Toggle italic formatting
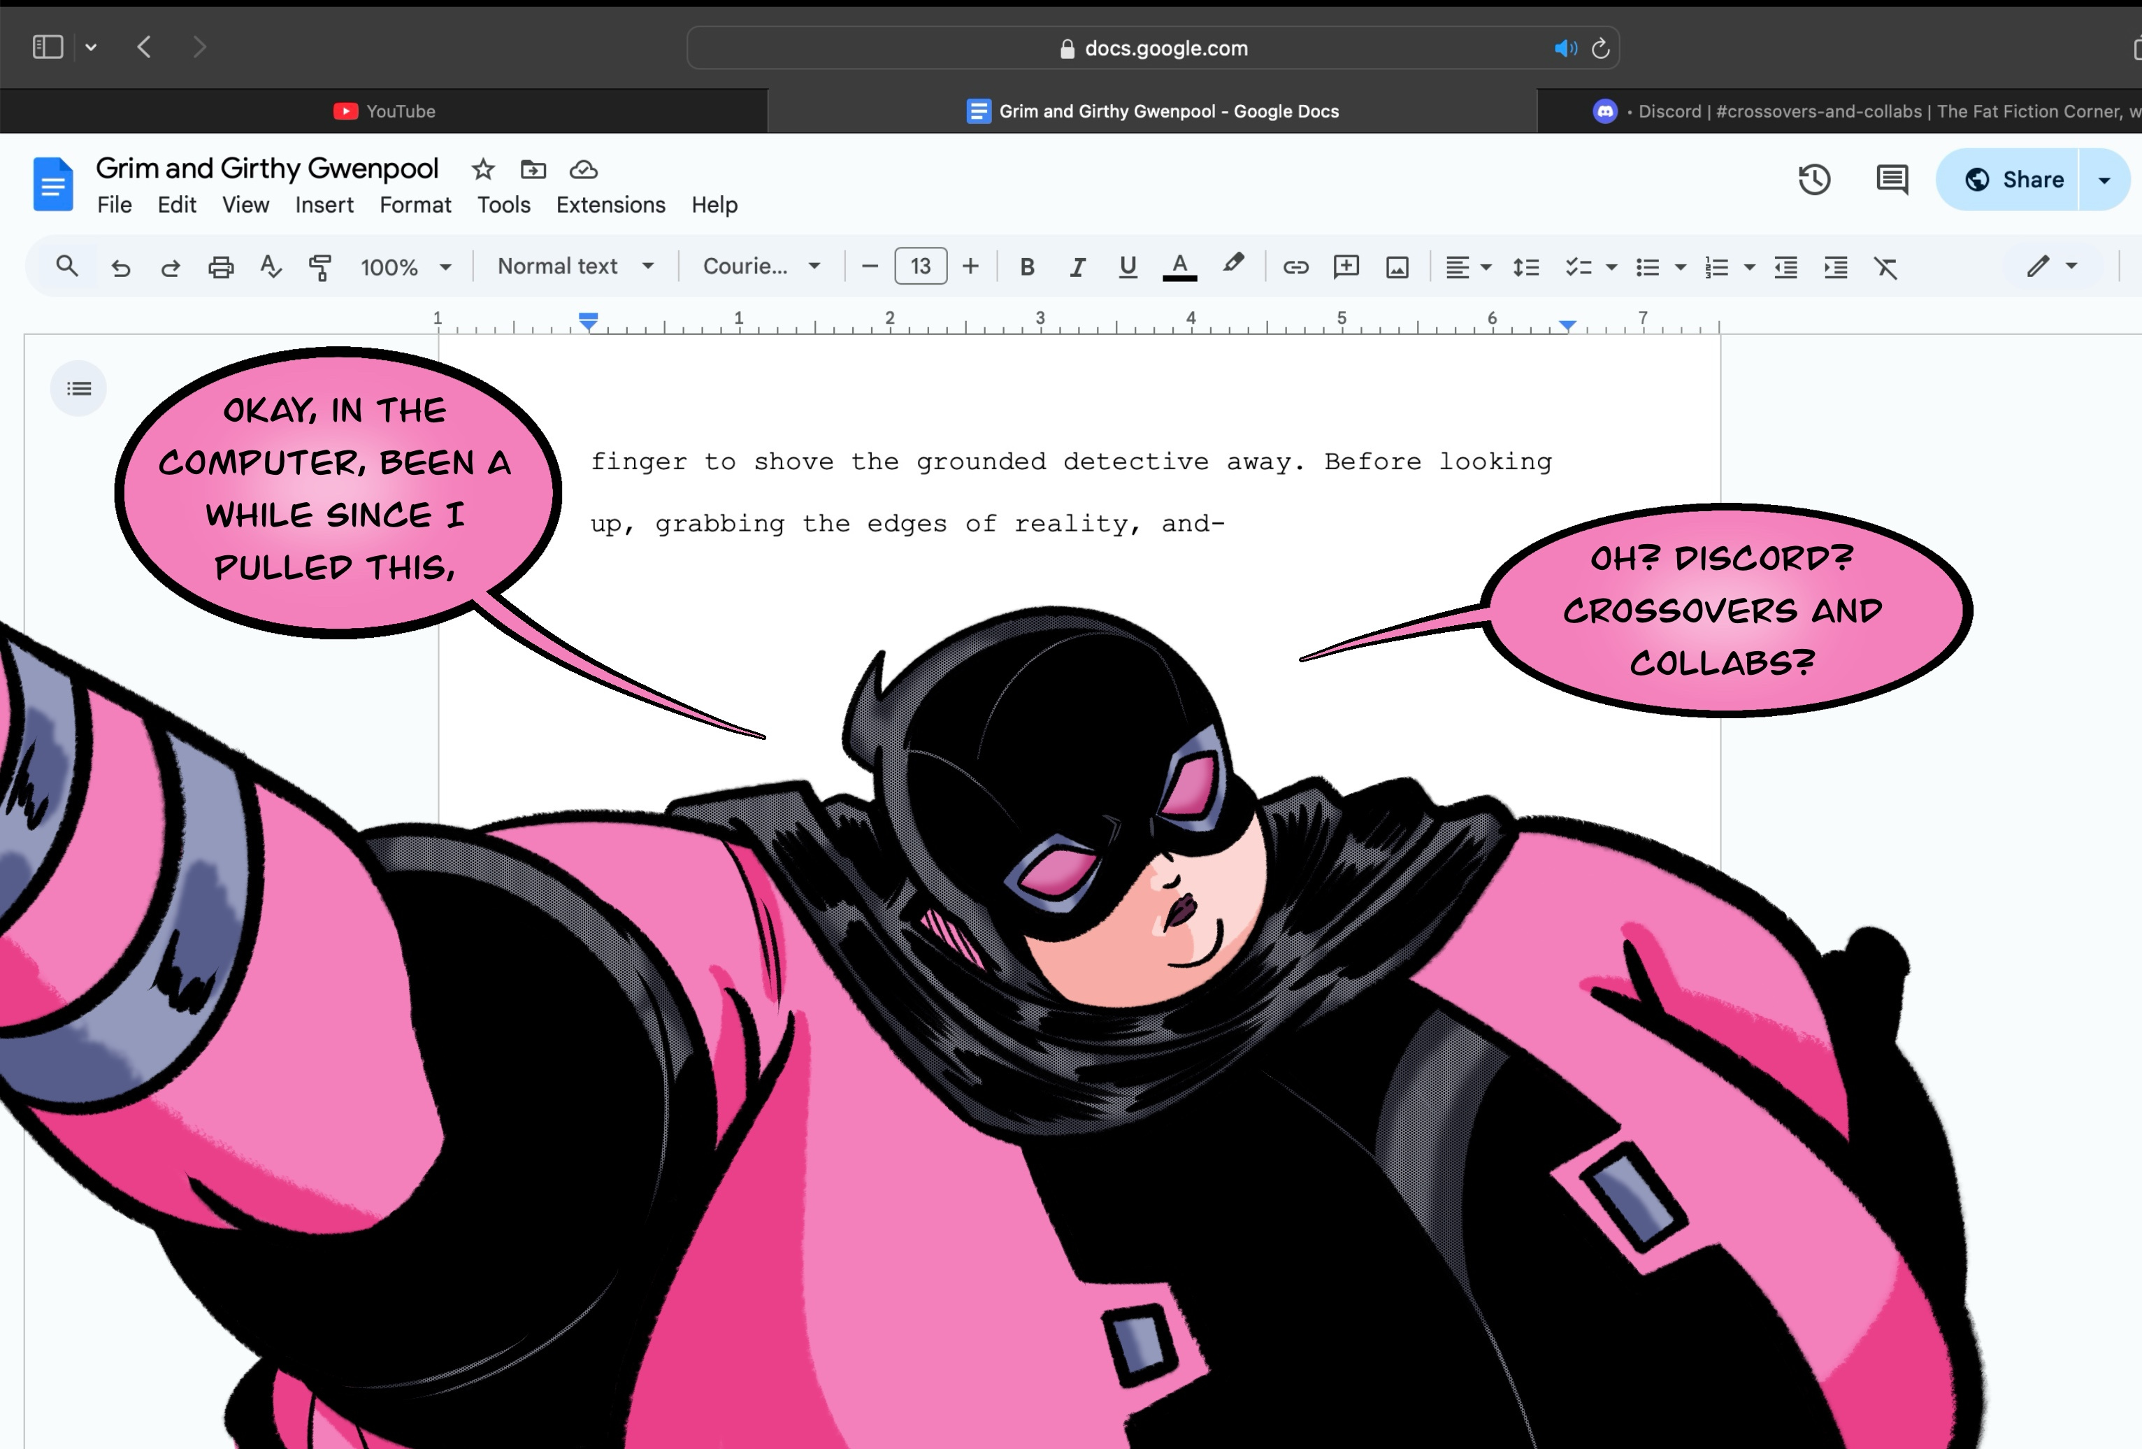Viewport: 2142px width, 1449px height. coord(1077,267)
